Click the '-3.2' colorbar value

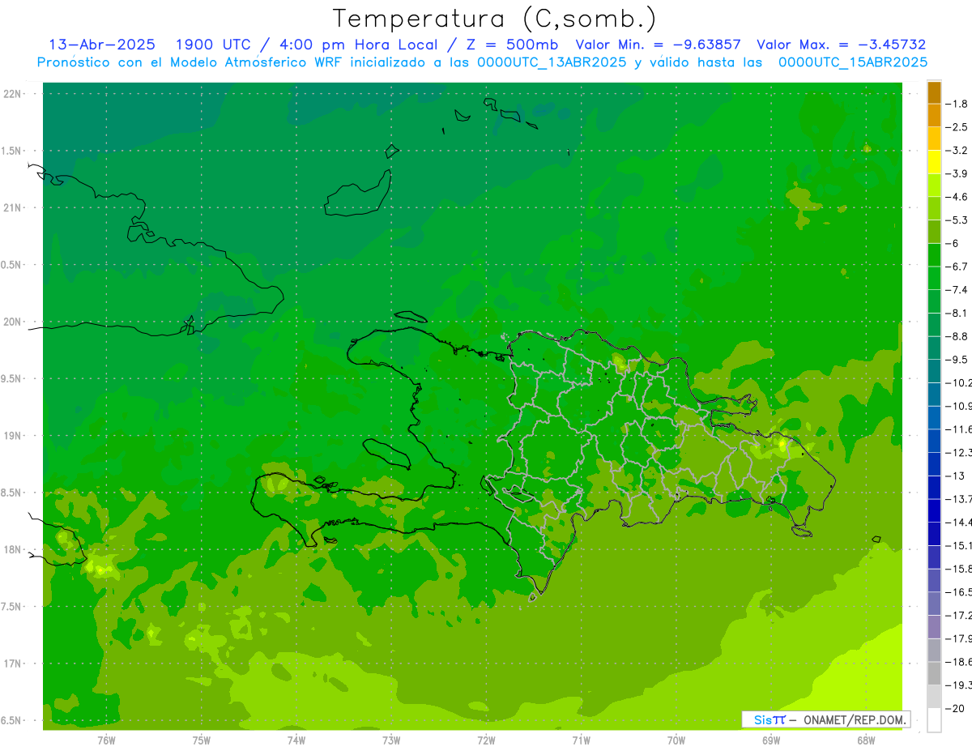tap(958, 151)
